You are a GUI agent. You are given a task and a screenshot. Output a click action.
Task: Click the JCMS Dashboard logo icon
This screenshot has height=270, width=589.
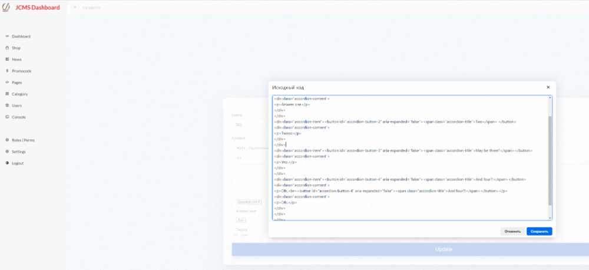(x=6, y=7)
